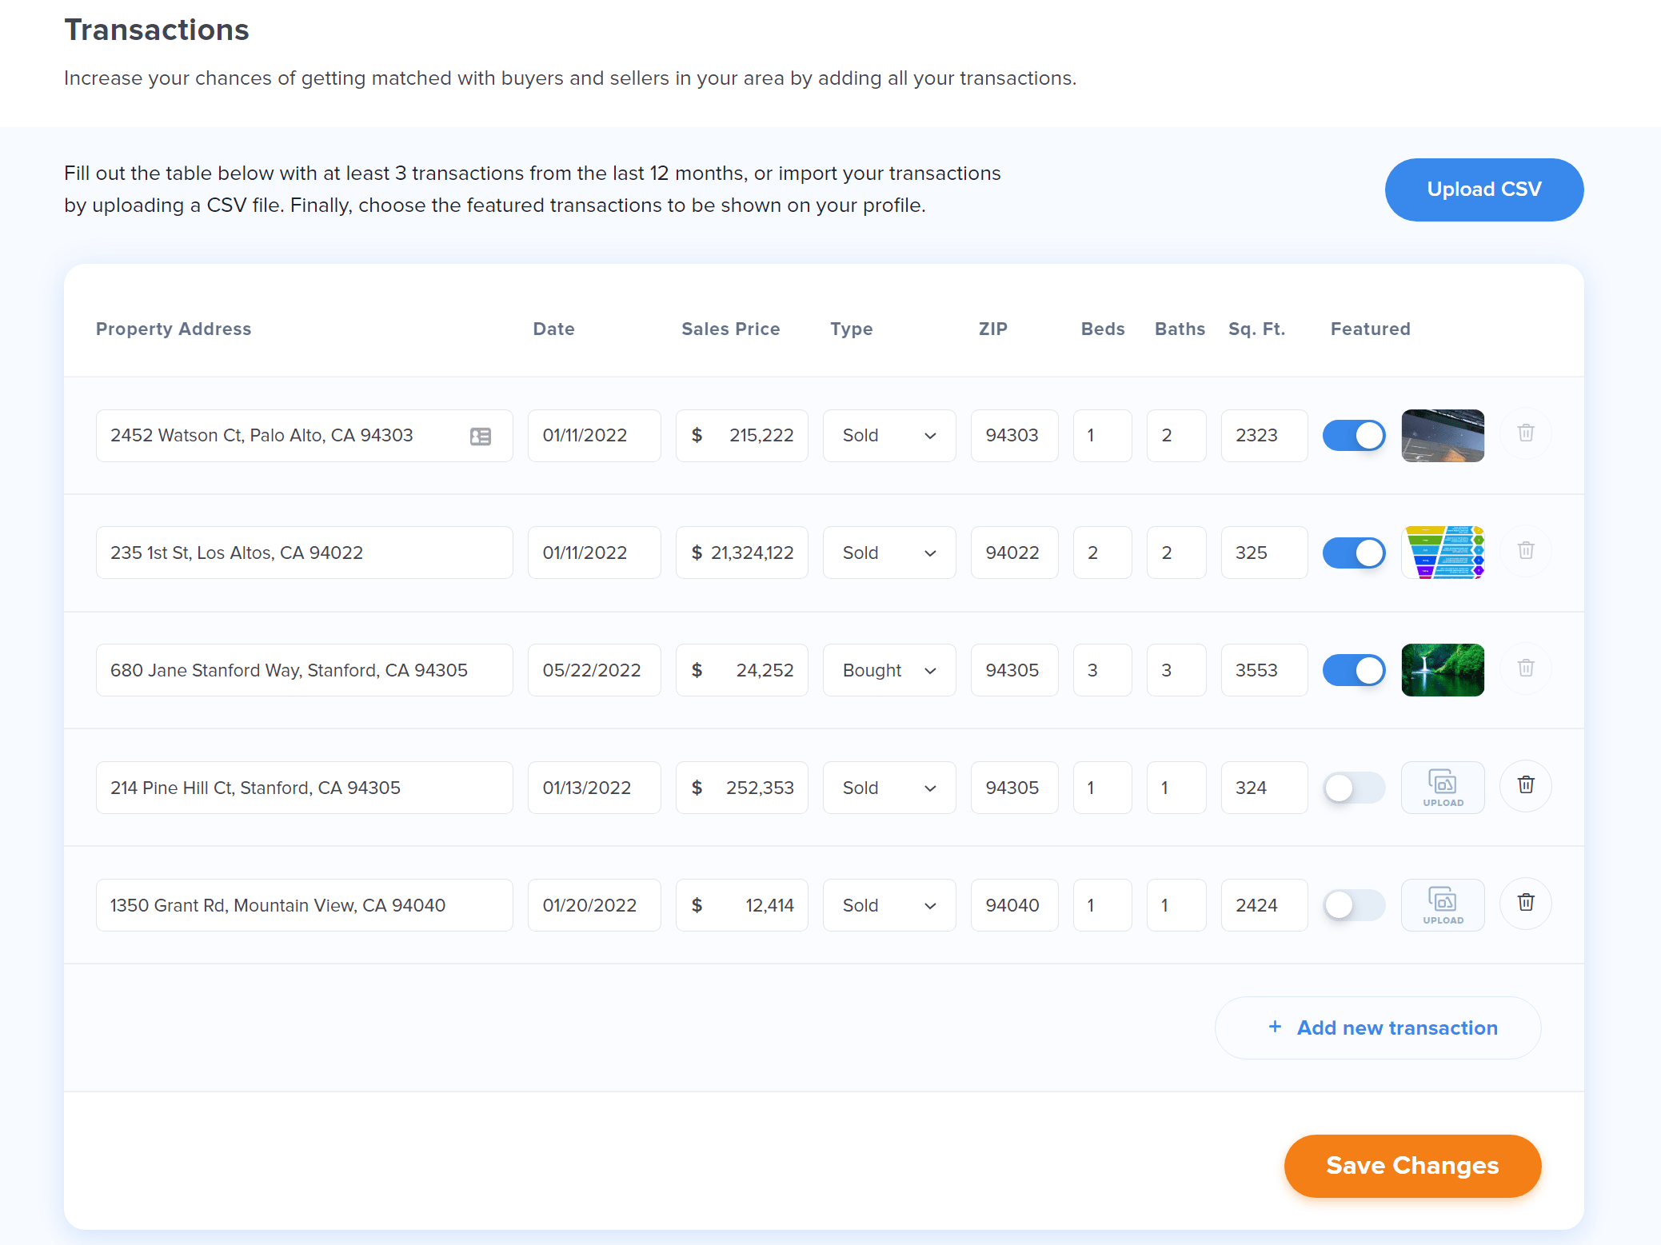This screenshot has width=1661, height=1245.
Task: Delete the 2452 Watson Ct transaction
Action: 1525,433
